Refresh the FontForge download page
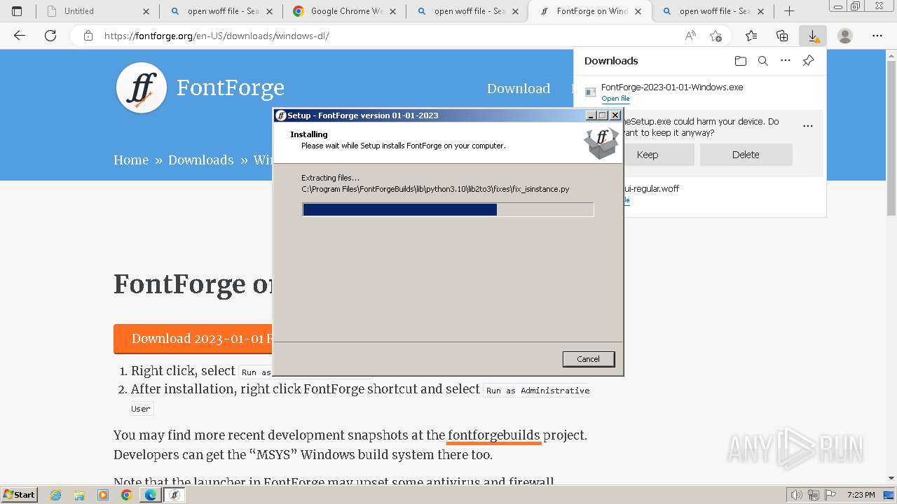The width and height of the screenshot is (897, 504). coord(50,36)
